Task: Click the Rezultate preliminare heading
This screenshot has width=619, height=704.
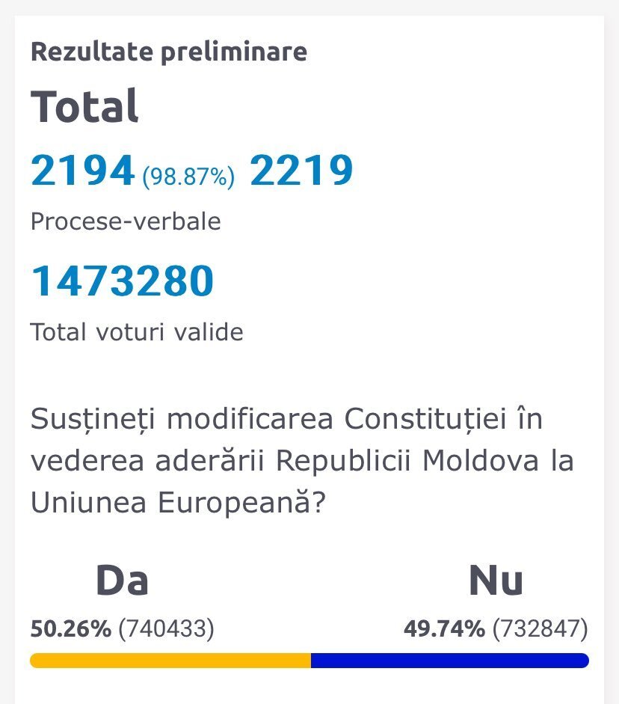Action: pyautogui.click(x=169, y=52)
